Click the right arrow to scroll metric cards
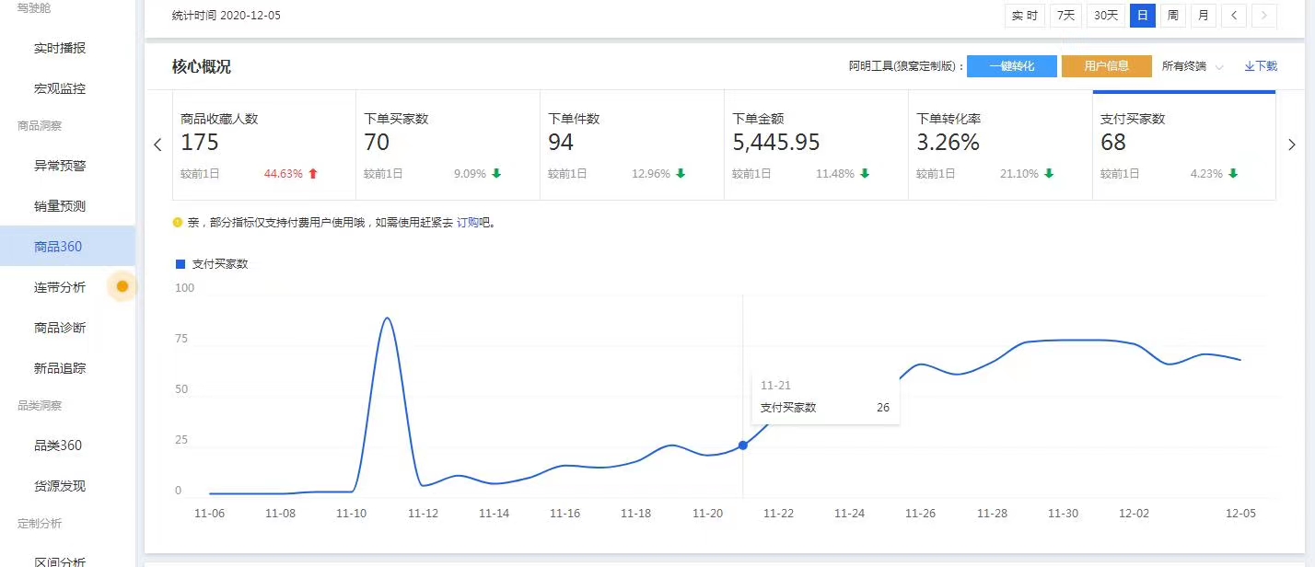 (x=1291, y=145)
